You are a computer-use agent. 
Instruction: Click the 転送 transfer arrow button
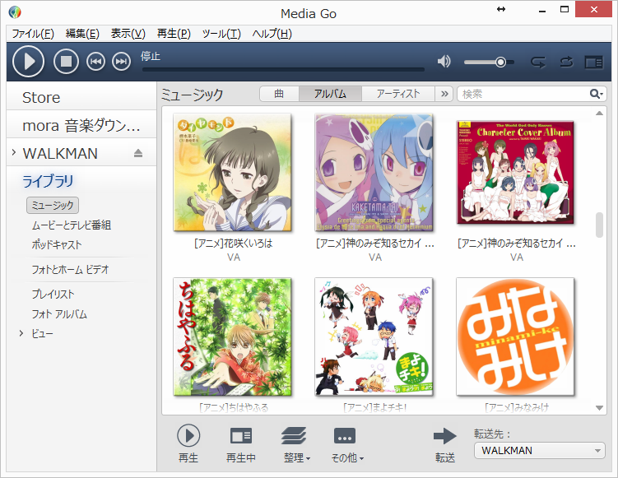(445, 444)
